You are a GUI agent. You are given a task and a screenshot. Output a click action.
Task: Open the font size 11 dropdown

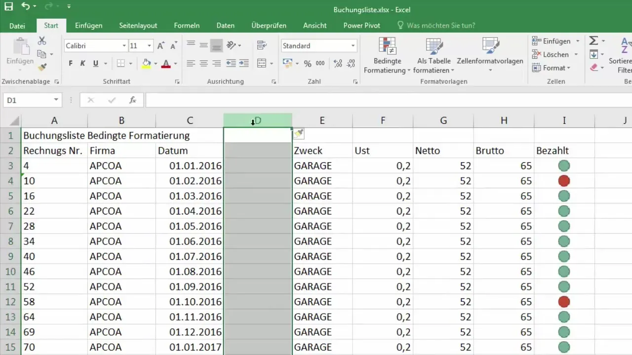pyautogui.click(x=149, y=46)
